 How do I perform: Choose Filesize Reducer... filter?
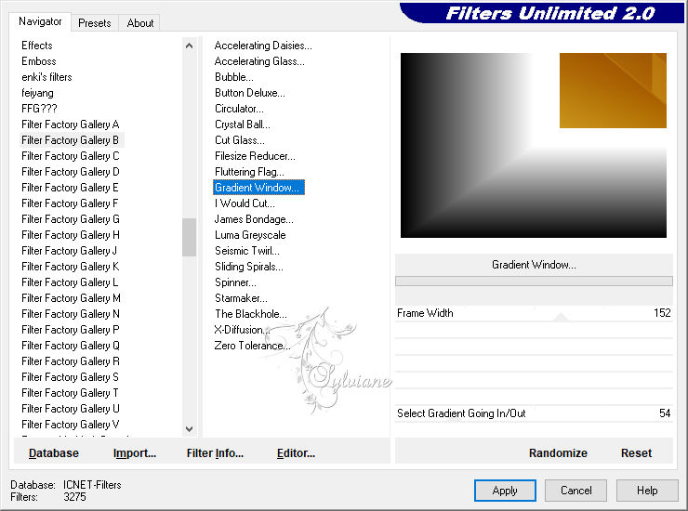pyautogui.click(x=255, y=156)
